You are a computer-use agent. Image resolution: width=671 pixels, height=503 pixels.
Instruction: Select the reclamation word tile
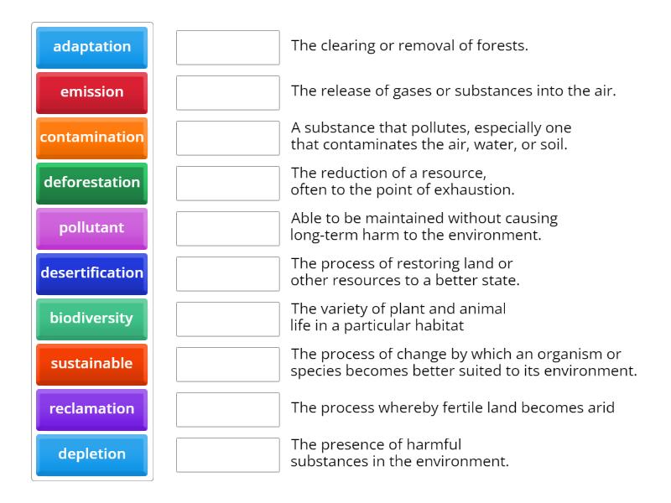[91, 409]
